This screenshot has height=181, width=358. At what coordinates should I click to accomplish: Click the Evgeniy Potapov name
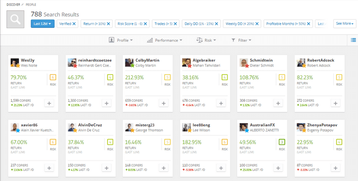coord(320,130)
